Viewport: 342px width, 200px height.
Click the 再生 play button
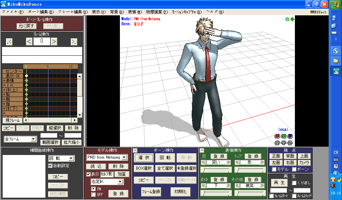(279, 183)
